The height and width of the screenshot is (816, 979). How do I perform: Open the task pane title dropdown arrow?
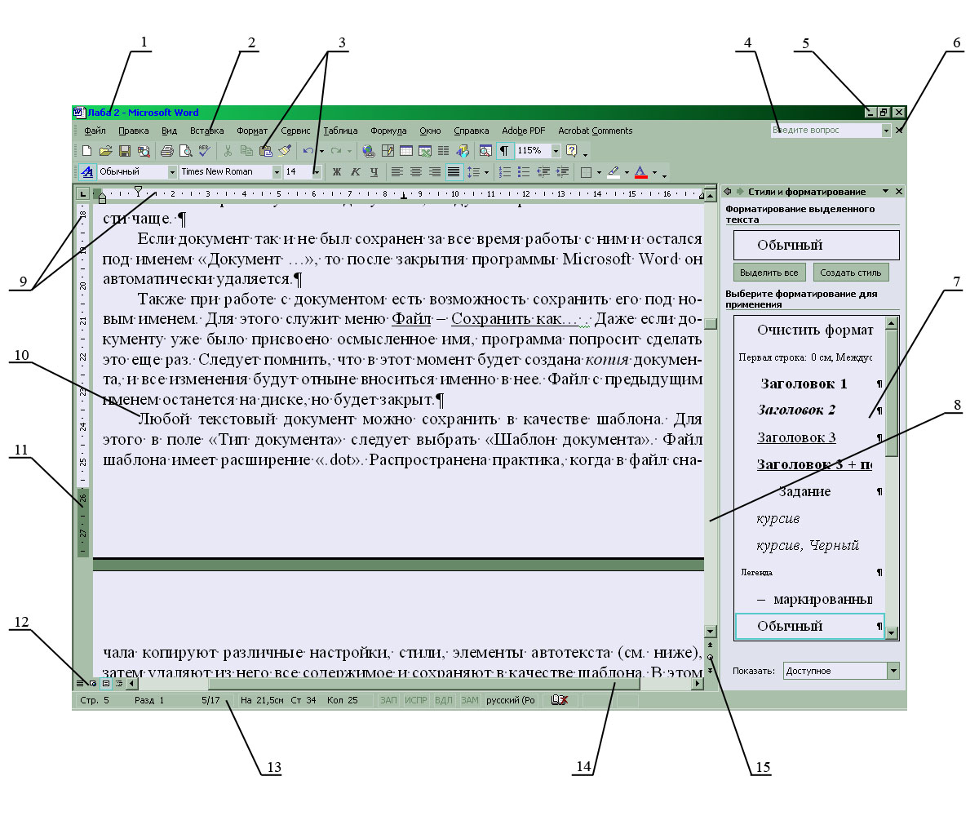click(885, 191)
